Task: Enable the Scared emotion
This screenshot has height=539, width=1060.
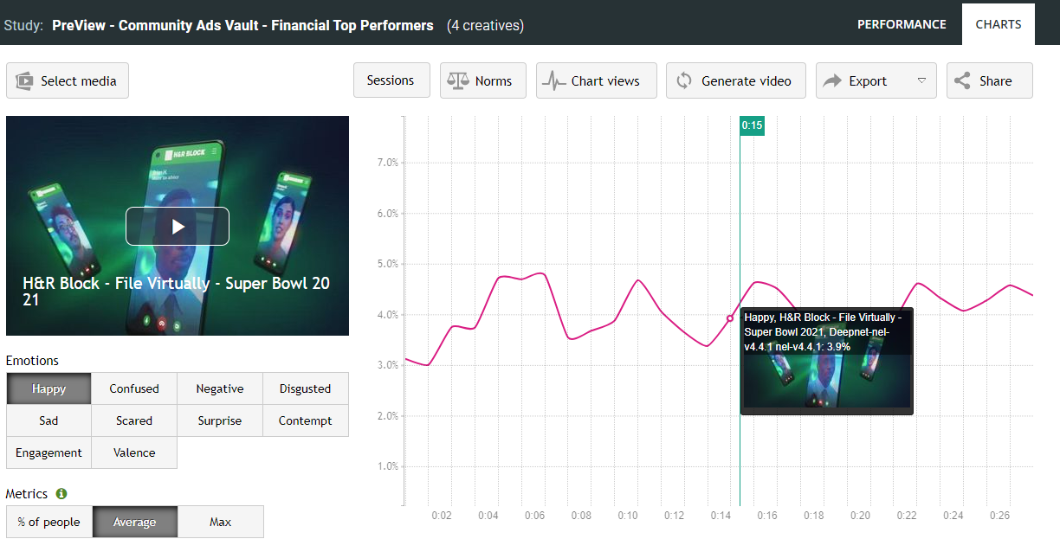Action: (x=134, y=420)
